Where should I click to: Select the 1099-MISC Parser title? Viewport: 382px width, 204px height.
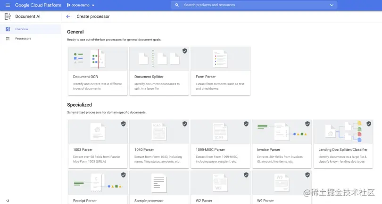[x=210, y=149]
